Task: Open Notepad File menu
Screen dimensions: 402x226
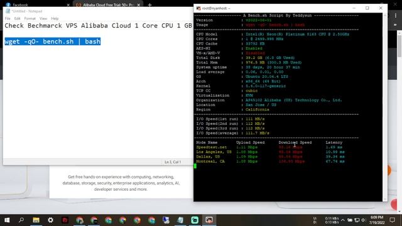Action: [8, 18]
